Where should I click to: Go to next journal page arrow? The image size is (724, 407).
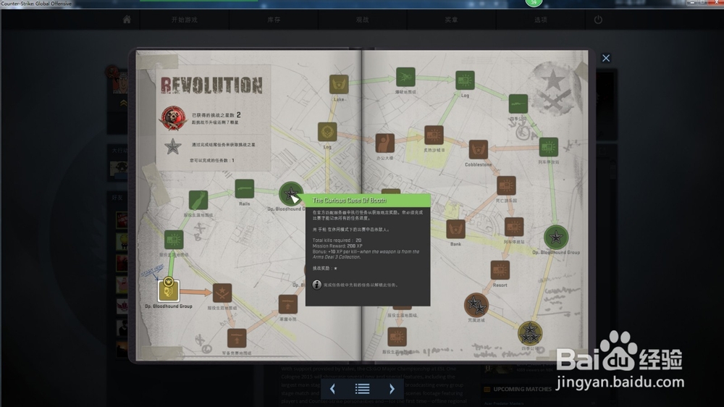(392, 389)
